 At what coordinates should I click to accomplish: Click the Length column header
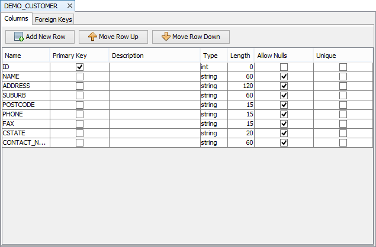click(x=240, y=56)
